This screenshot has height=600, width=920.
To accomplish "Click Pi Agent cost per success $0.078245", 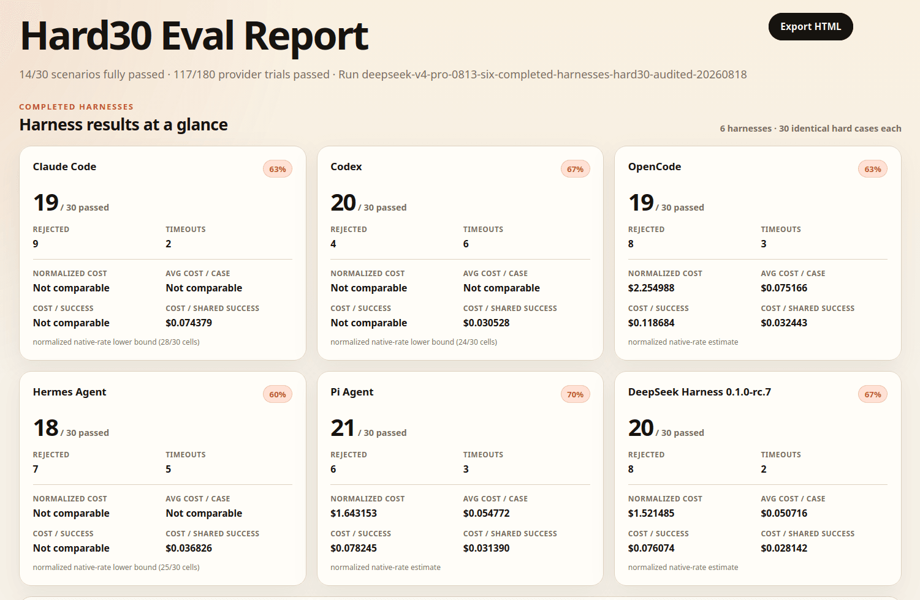I will [354, 548].
